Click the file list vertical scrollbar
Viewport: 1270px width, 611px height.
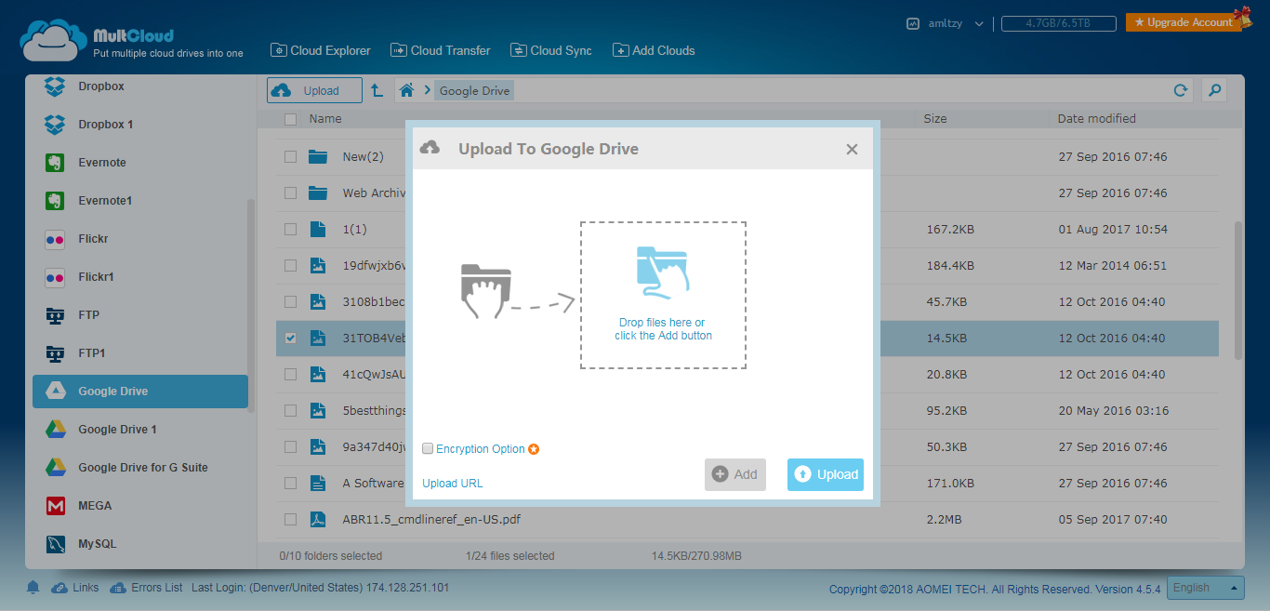[x=1237, y=289]
